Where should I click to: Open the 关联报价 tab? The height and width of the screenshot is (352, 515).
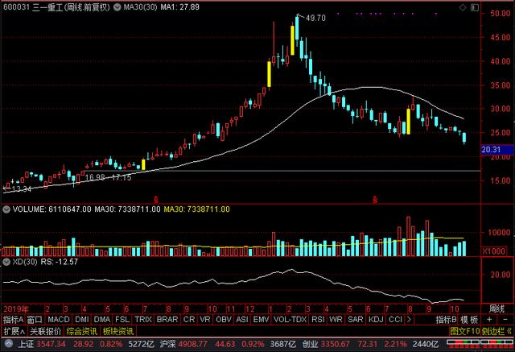coord(45,331)
